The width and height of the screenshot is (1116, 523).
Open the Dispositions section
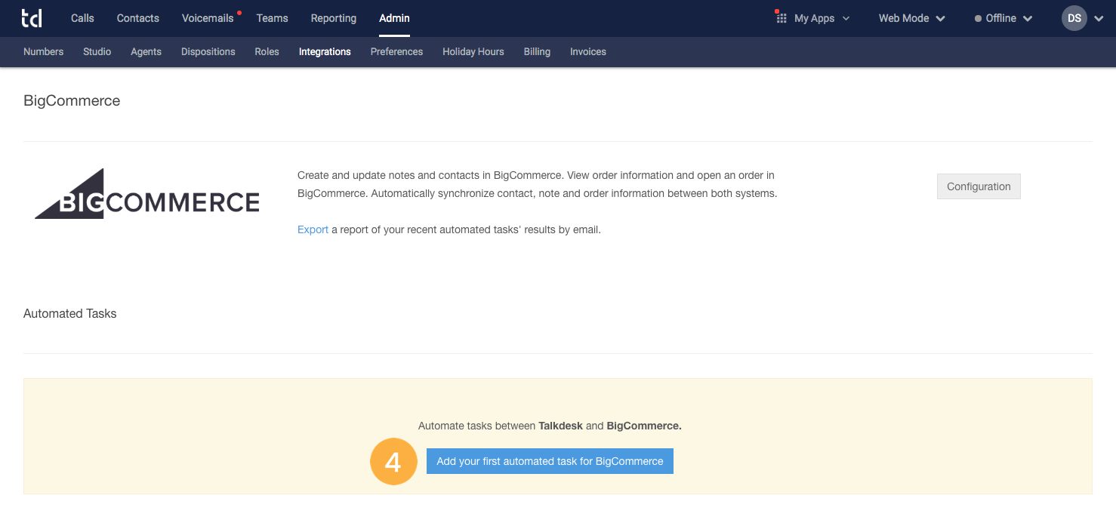pos(208,51)
